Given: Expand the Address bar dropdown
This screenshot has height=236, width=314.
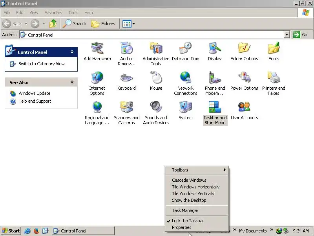Looking at the screenshot, I should (287, 35).
